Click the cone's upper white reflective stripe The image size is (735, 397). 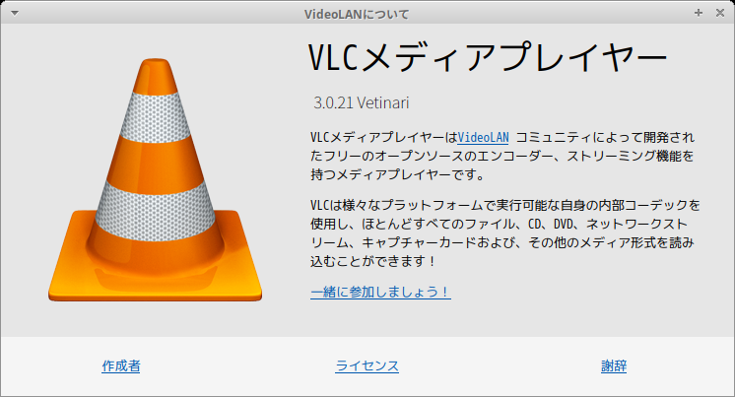coord(155,117)
